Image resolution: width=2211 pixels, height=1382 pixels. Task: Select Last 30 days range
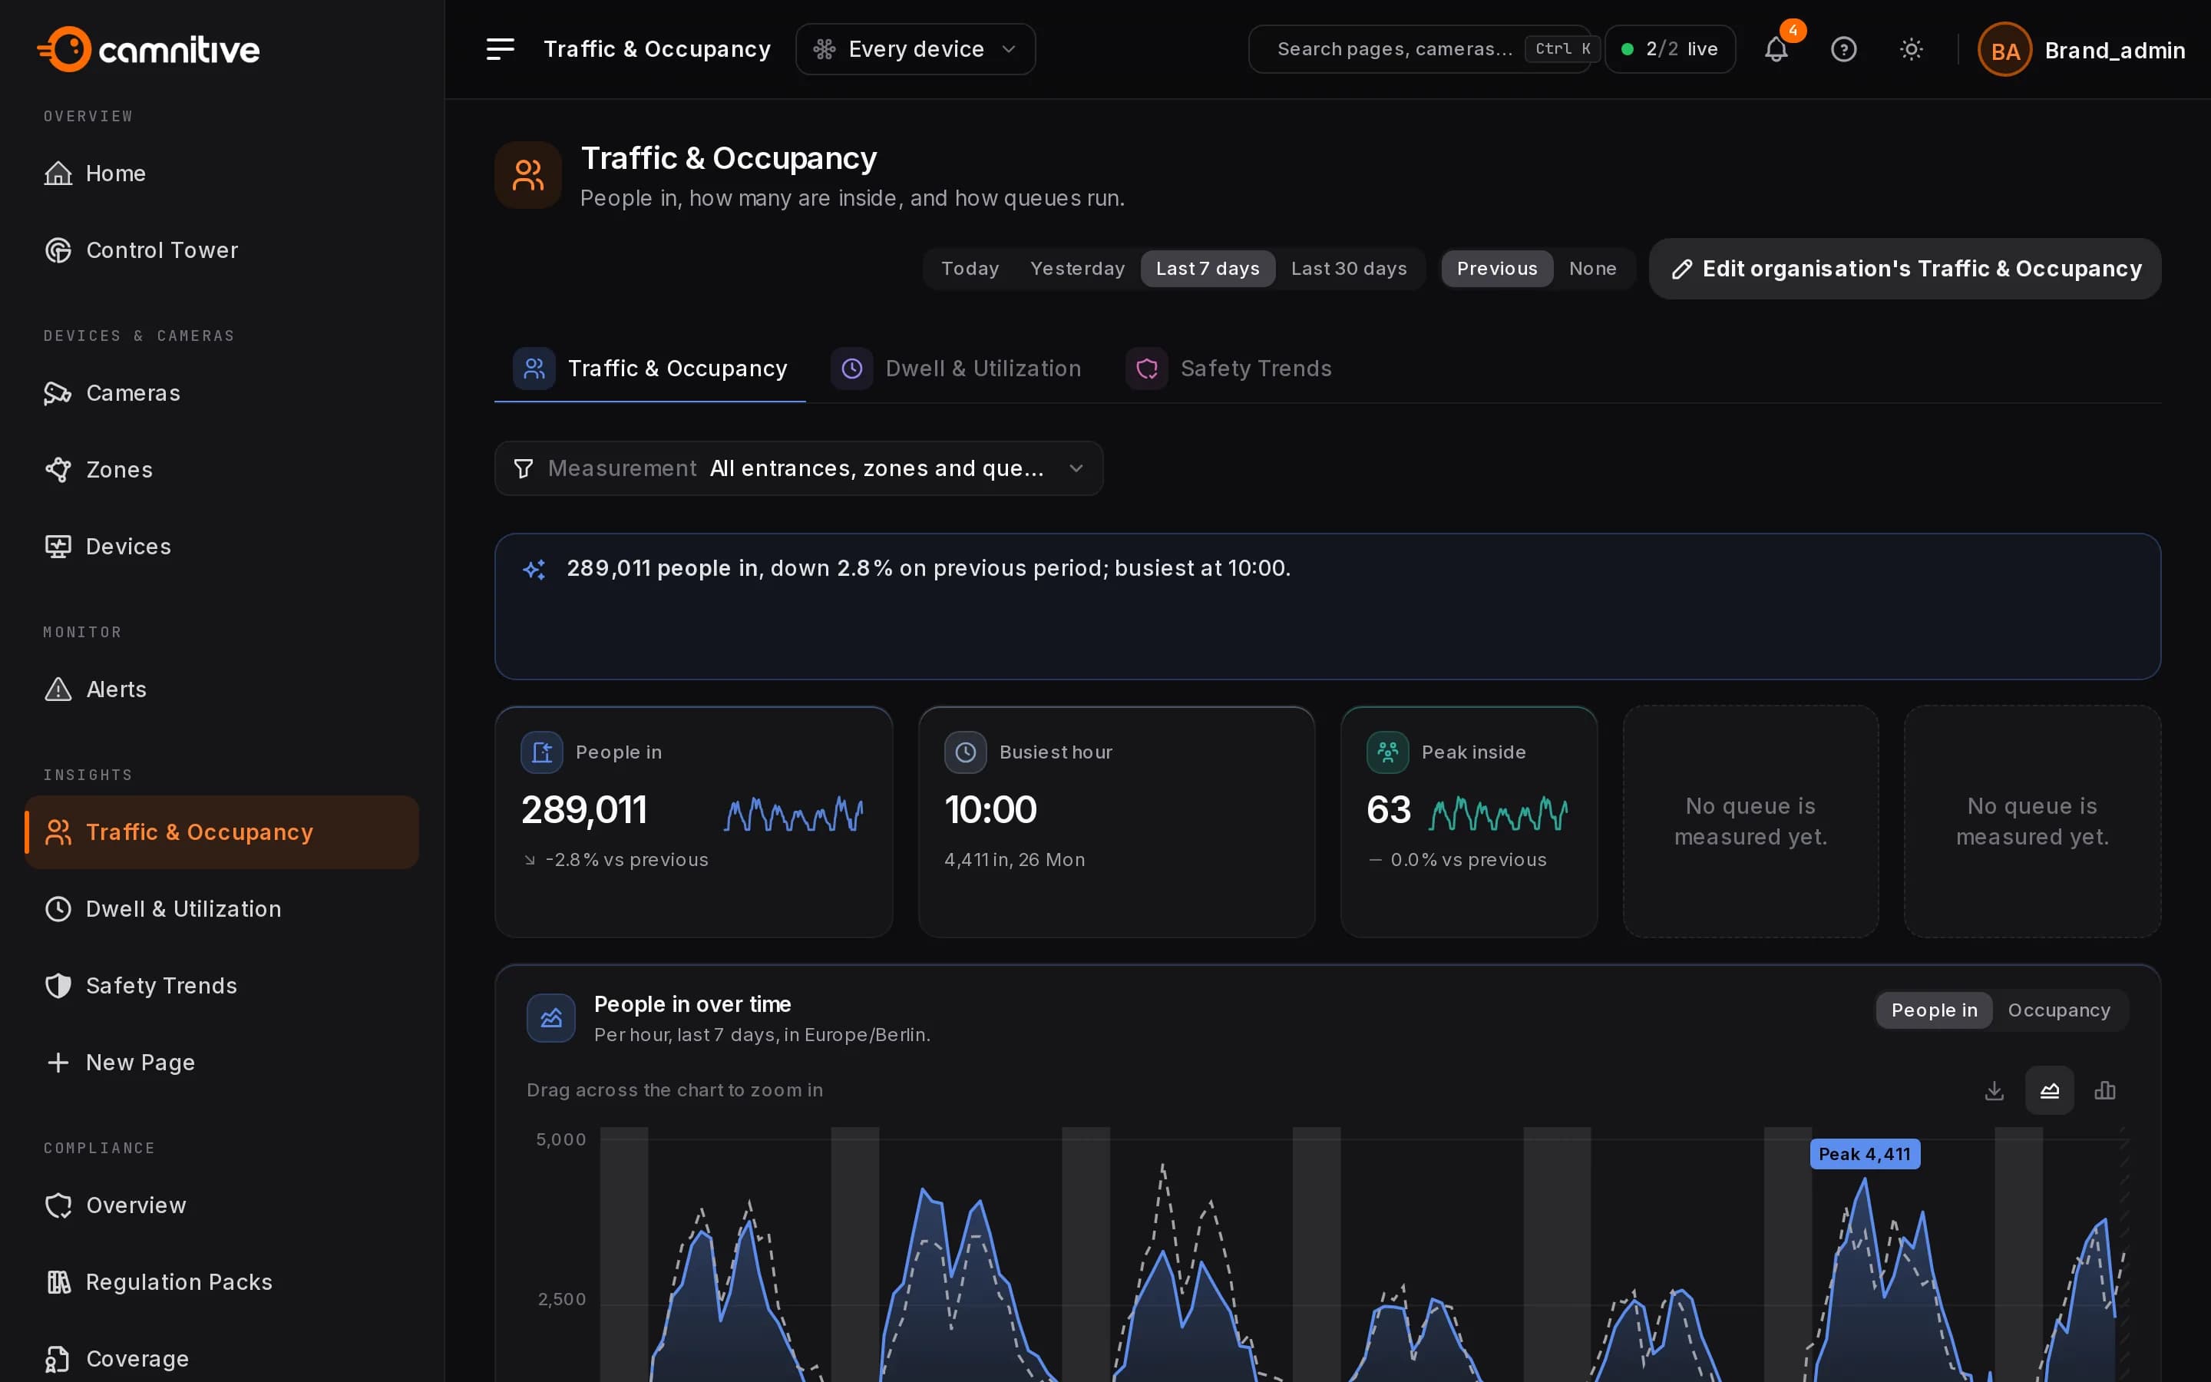1349,269
